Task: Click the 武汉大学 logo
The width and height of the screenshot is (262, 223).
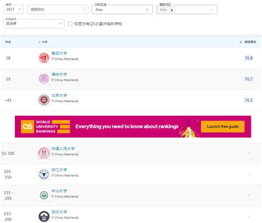Action: [44, 216]
